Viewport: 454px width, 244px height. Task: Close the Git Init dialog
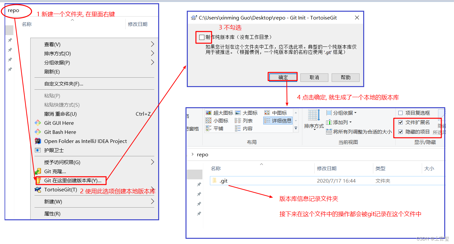click(357, 18)
